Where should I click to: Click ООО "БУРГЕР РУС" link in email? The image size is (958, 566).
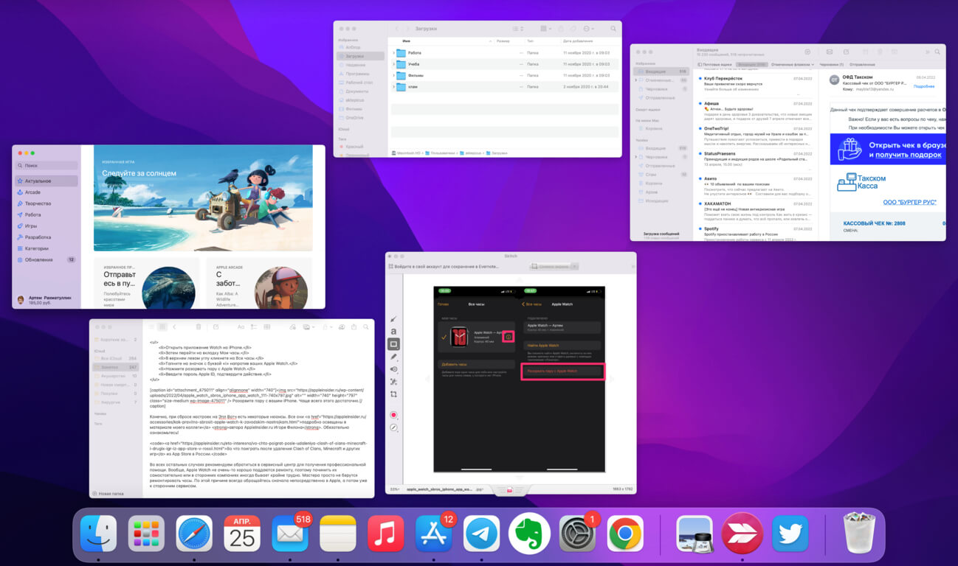pos(910,202)
